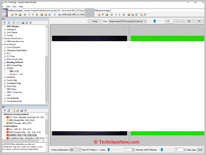The width and height of the screenshot is (206, 155).
Task: Select the Fourier filter
Action: pyautogui.click(x=10, y=35)
